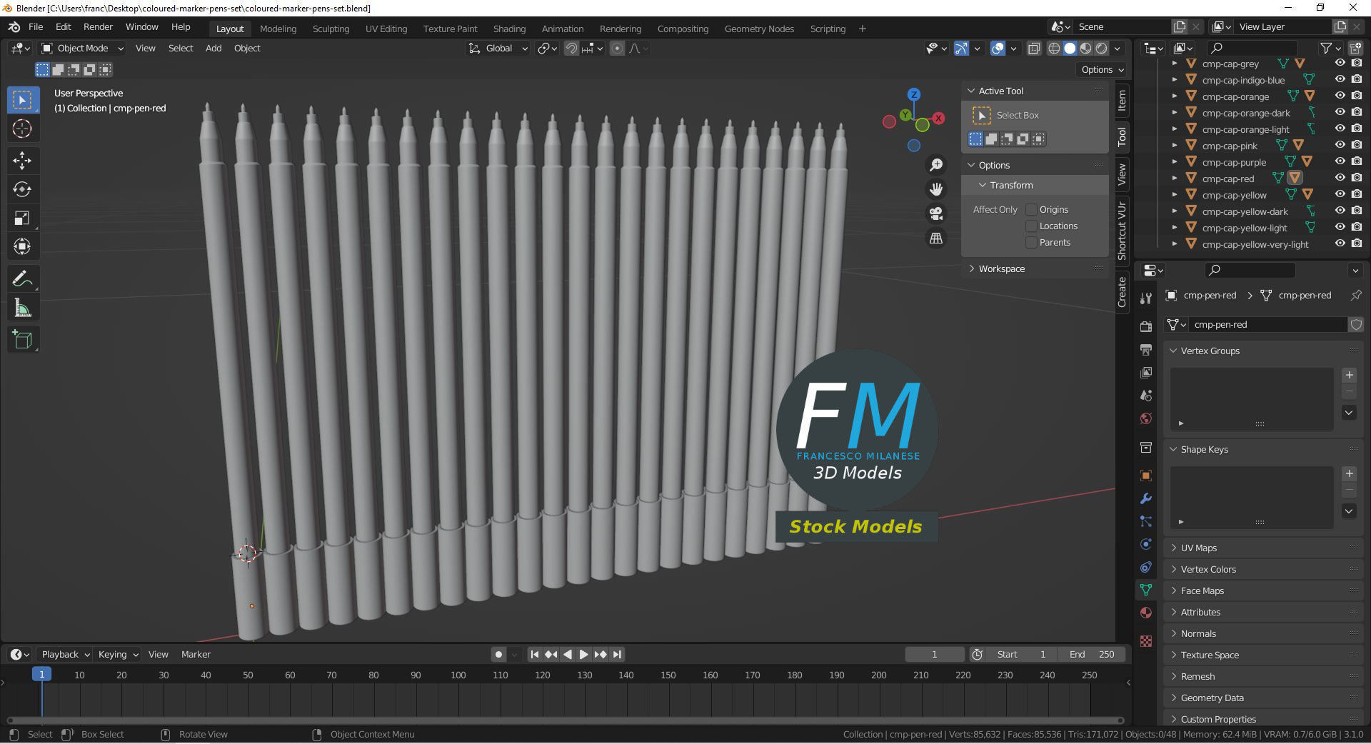Switch to wireframe viewport shading
Image resolution: width=1371 pixels, height=744 pixels.
1054,49
